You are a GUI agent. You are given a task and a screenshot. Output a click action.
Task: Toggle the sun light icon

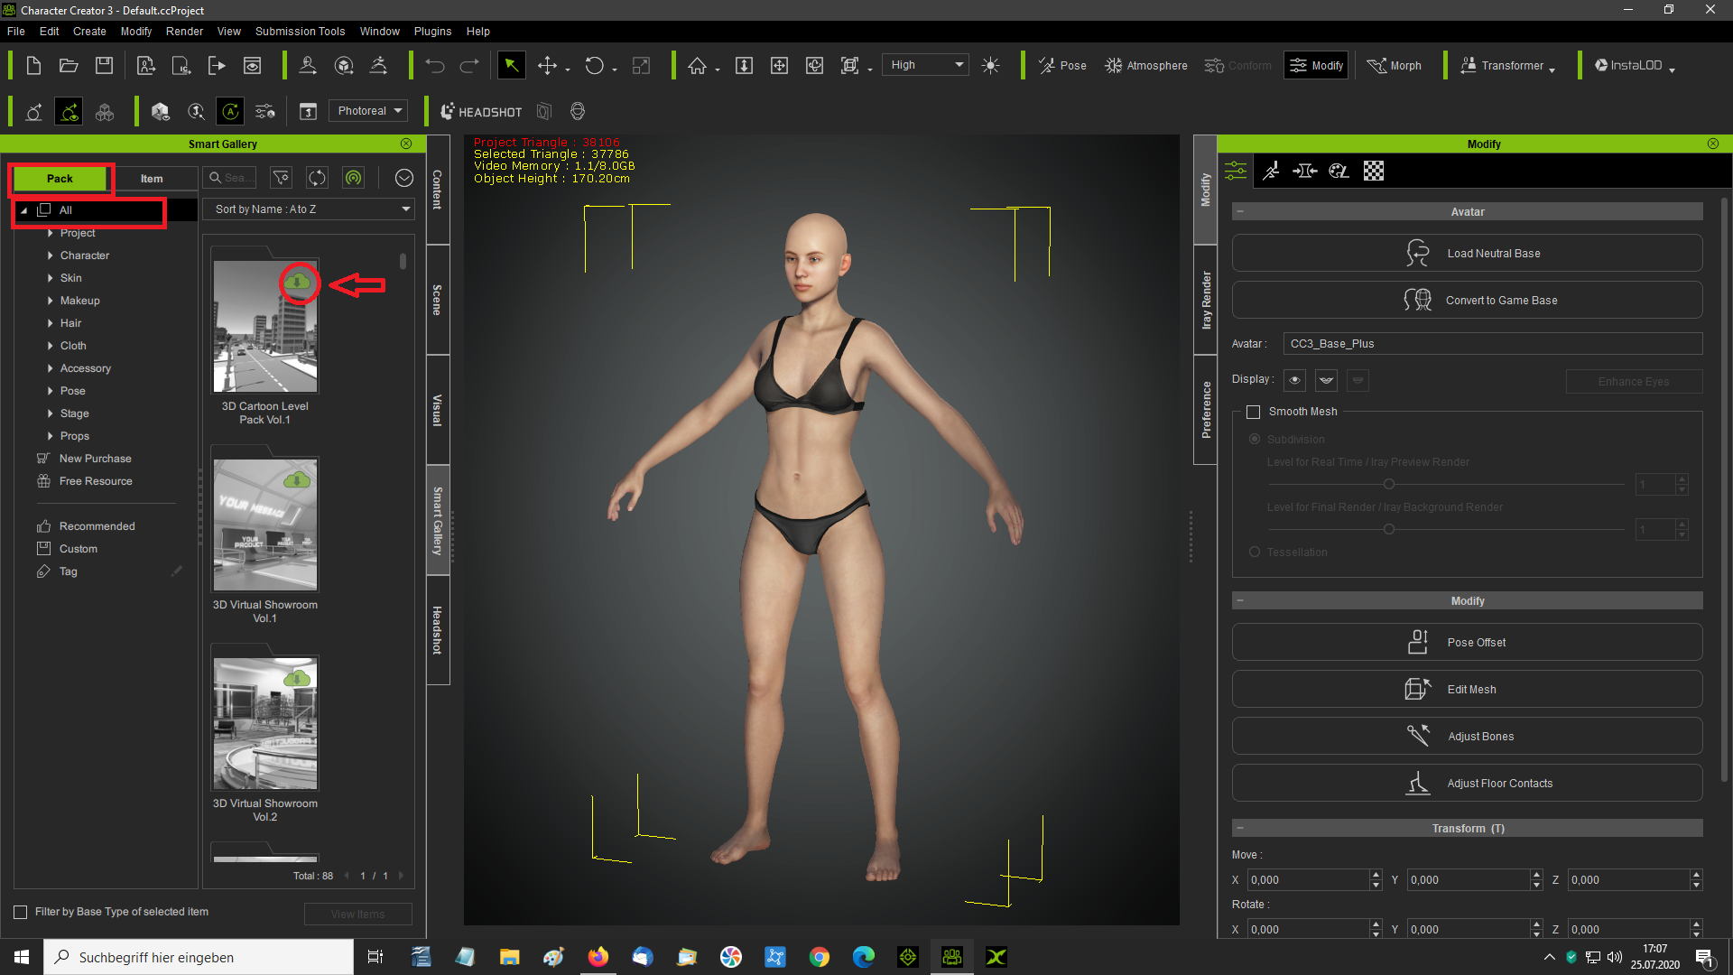990,65
